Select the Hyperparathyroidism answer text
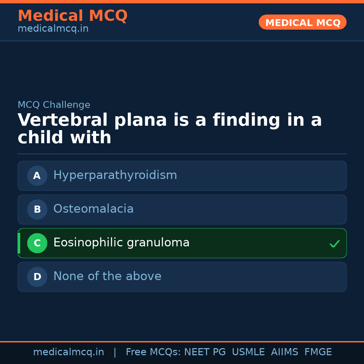This screenshot has width=364, height=364. click(x=115, y=175)
